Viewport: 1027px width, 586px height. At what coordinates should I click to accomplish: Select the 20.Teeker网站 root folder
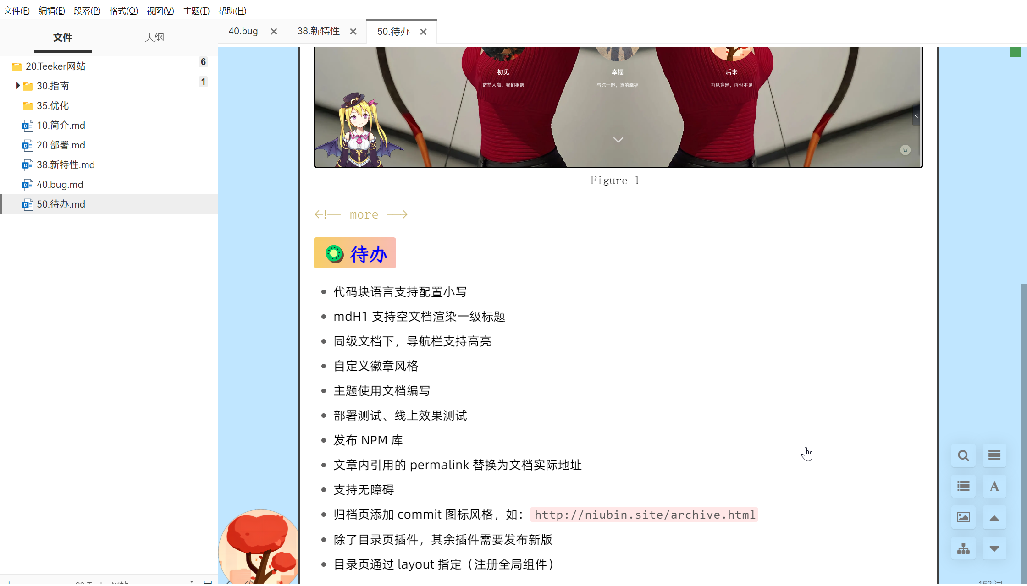pos(109,66)
